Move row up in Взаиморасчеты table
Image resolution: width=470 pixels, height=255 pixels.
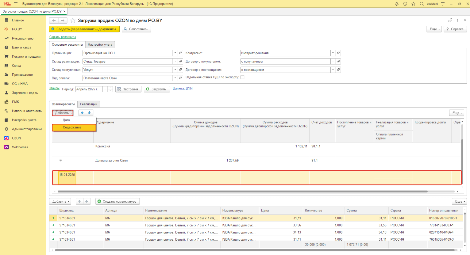click(x=82, y=113)
